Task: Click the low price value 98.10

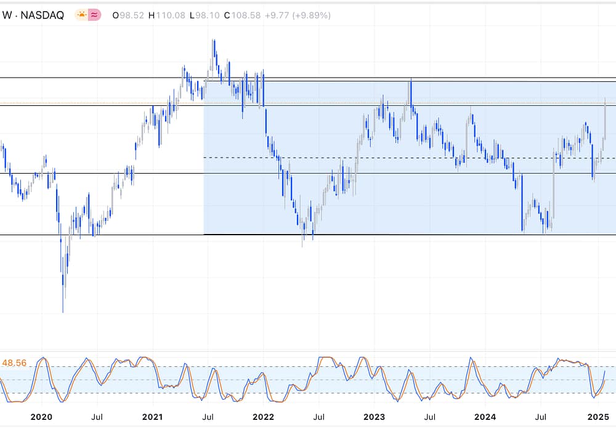Action: click(x=206, y=15)
